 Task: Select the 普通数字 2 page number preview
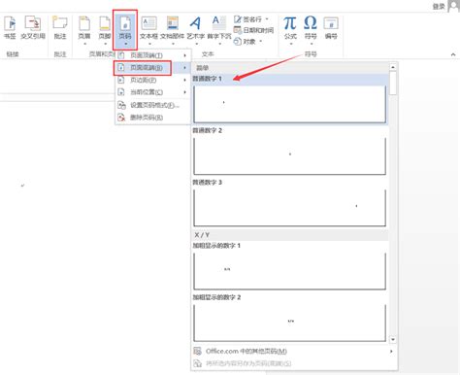coord(290,156)
